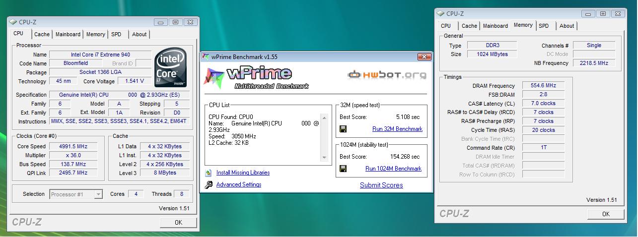Click OK in the right CPU-Z memory window
This screenshot has height=237, width=638.
[606, 214]
